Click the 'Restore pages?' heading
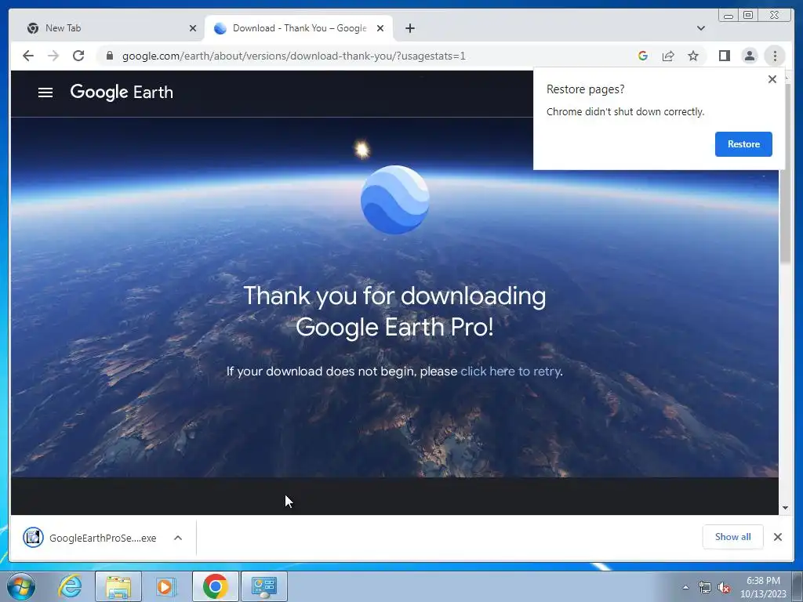 (585, 89)
